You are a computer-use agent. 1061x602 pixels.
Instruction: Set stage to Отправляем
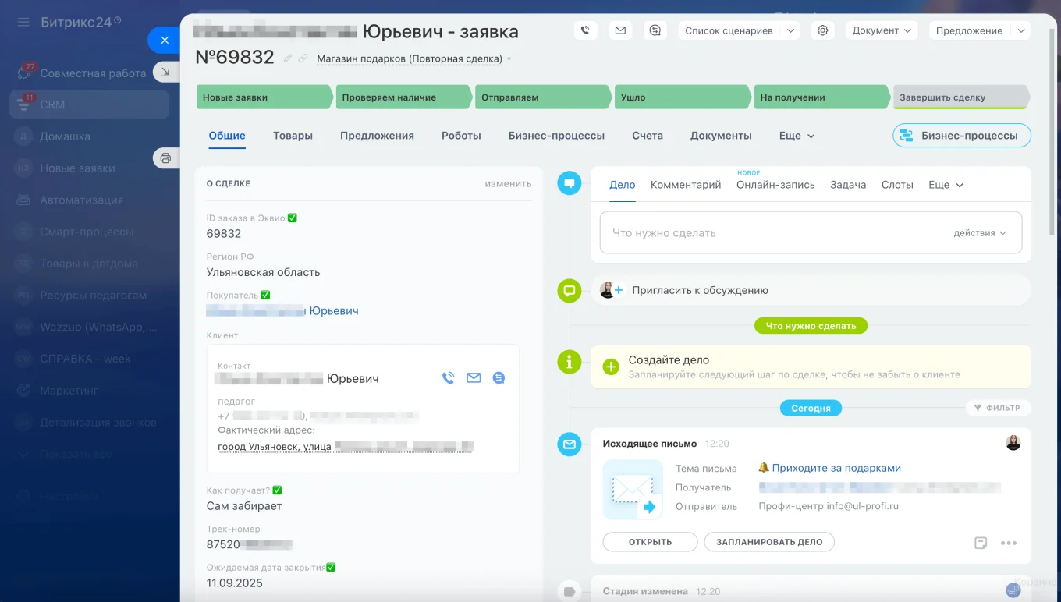tap(543, 97)
